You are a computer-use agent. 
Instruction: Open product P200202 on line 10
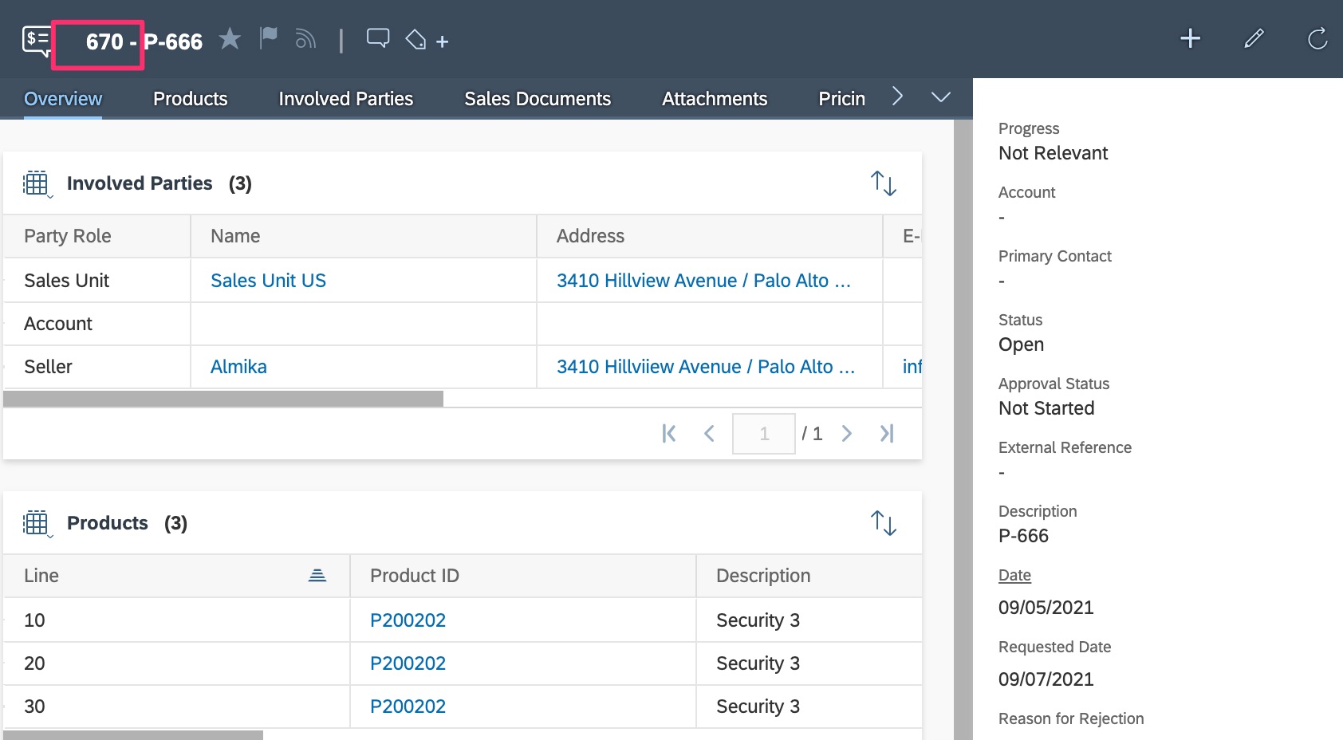pos(408,620)
